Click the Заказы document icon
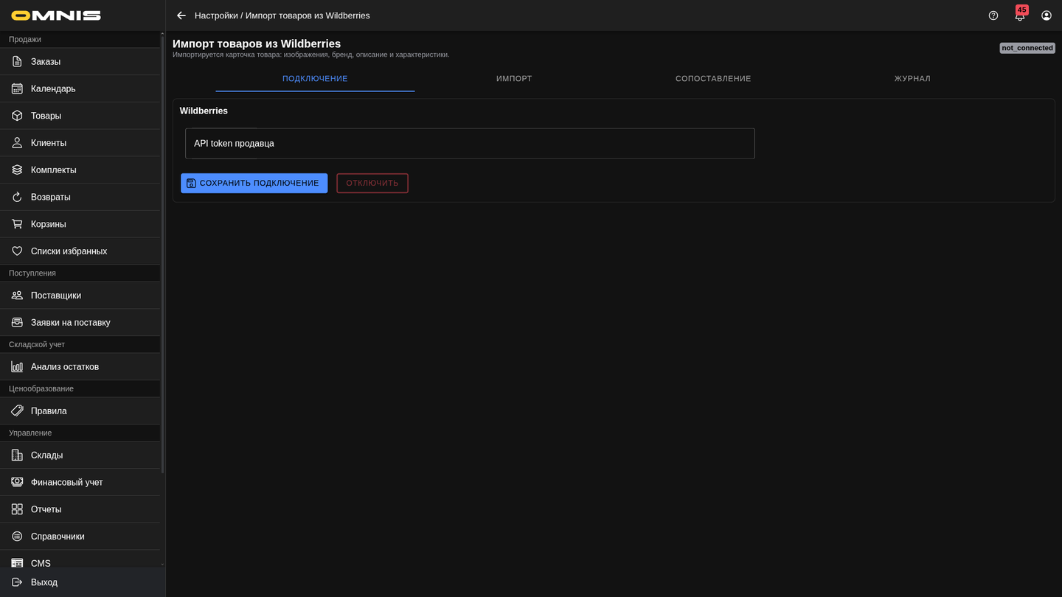 17,62
